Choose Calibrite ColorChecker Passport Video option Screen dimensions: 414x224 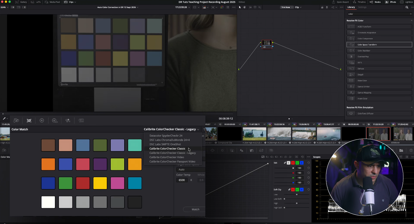click(172, 161)
